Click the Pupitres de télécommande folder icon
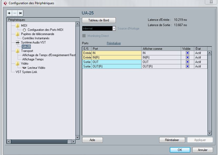218x155 pixels. tap(17, 34)
